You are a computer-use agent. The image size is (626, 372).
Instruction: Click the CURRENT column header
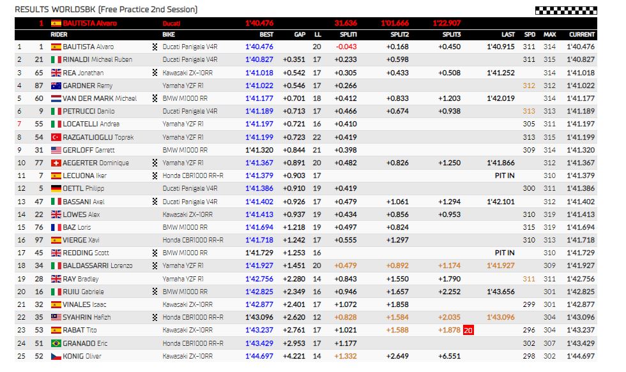point(582,34)
